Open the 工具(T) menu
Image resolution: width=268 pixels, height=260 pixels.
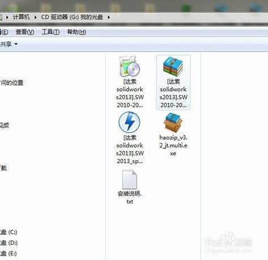tap(51, 32)
